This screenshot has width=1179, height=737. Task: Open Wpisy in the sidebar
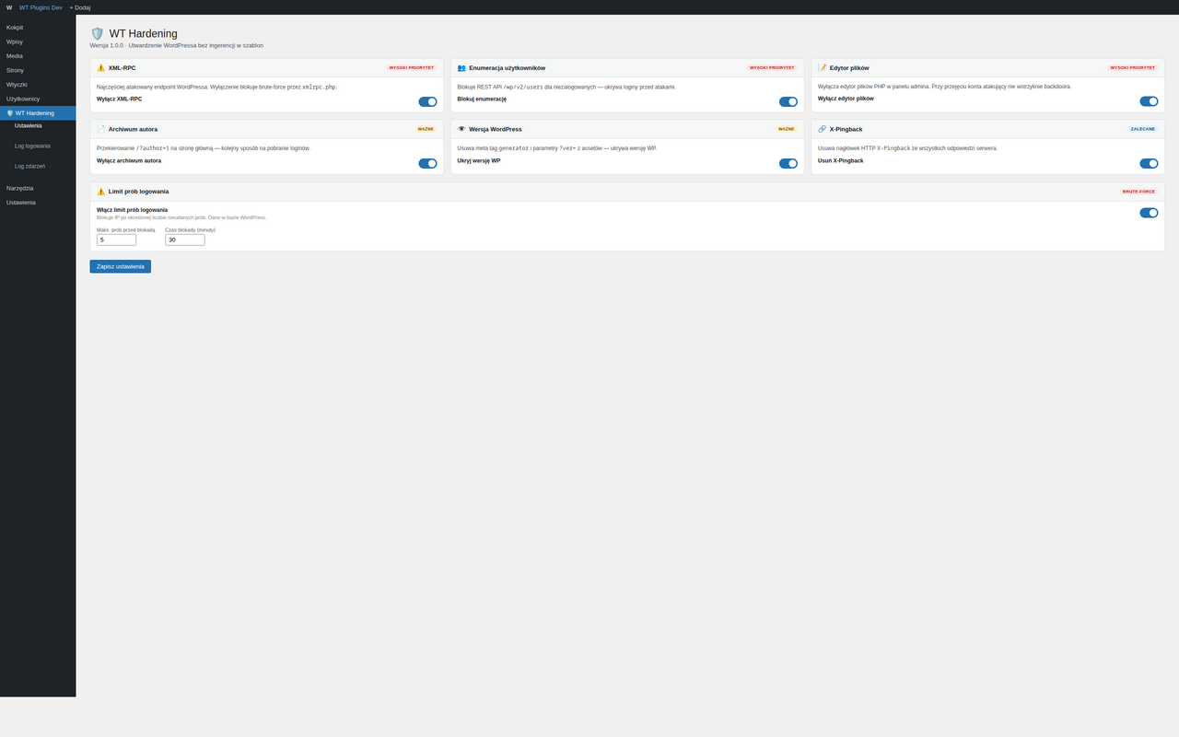(x=38, y=41)
